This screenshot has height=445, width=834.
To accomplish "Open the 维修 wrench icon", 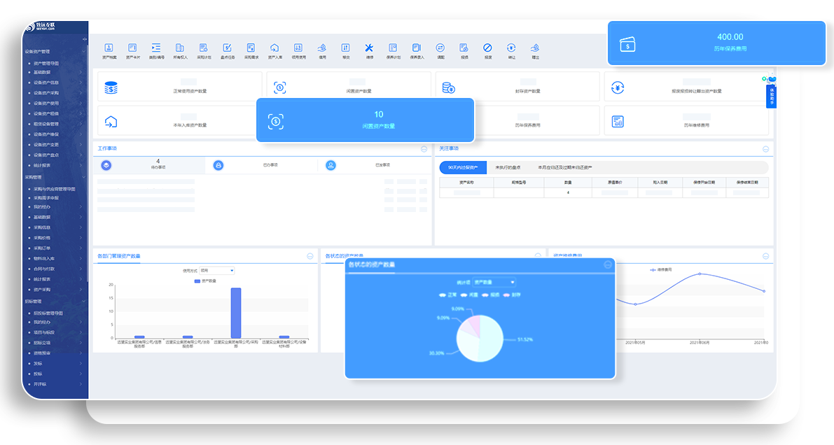I will coord(369,48).
